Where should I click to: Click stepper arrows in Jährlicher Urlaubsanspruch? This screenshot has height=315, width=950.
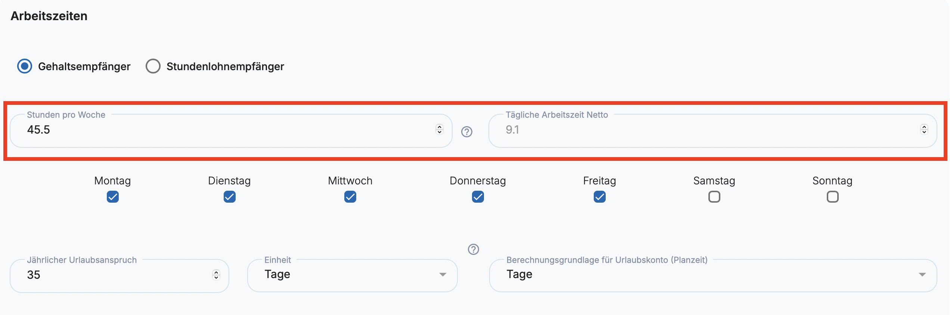(x=216, y=275)
